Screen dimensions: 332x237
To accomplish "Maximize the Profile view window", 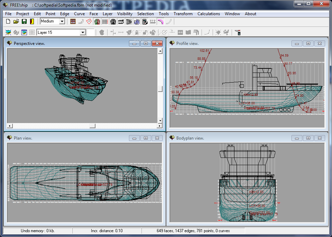I will click(308, 44).
